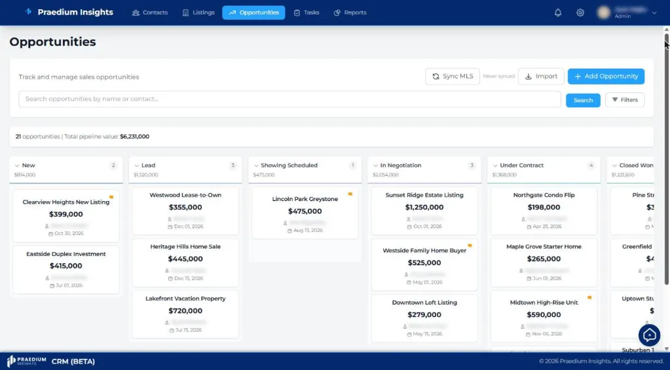670x370 pixels.
Task: Switch to the Reports tab
Action: point(350,13)
